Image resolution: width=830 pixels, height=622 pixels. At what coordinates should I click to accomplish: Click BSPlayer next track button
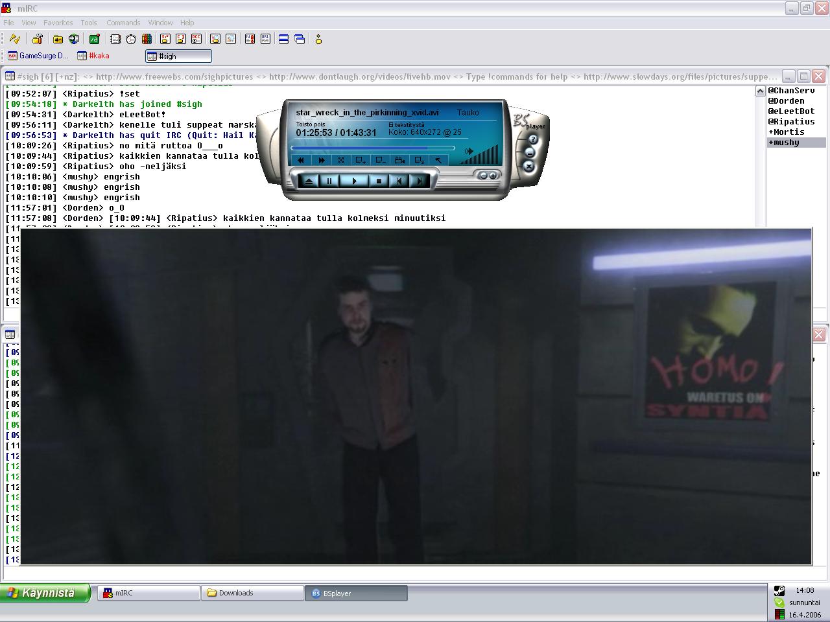pyautogui.click(x=419, y=181)
